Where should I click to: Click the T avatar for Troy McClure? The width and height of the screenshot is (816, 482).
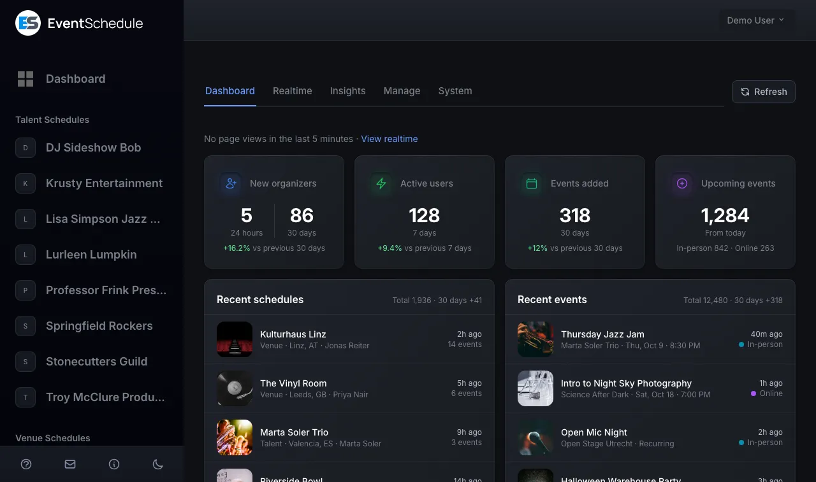coord(25,397)
